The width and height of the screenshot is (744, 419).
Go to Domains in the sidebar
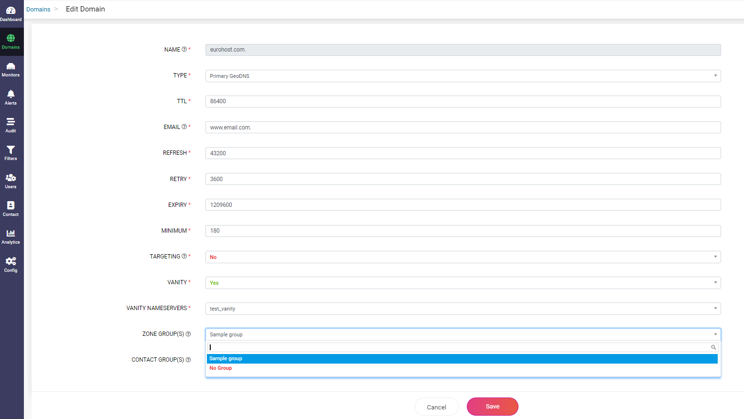click(11, 42)
